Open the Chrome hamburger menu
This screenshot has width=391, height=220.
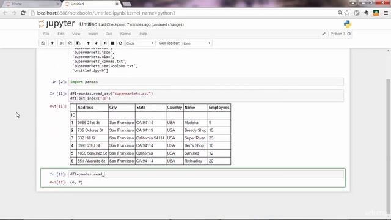click(386, 13)
